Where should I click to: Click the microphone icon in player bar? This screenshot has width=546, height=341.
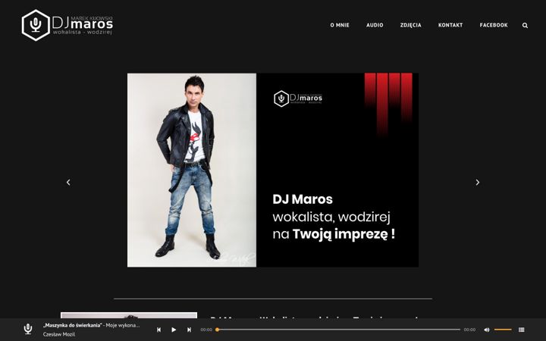click(28, 329)
